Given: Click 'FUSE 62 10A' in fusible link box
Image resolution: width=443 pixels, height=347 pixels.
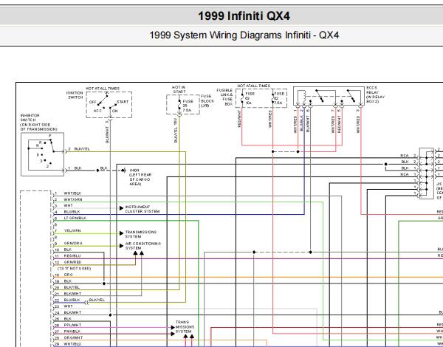Looking at the screenshot, I should coord(249,98).
